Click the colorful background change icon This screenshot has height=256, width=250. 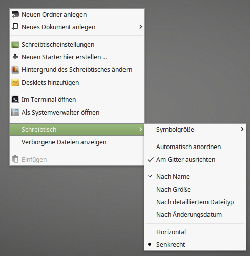[x=15, y=69]
